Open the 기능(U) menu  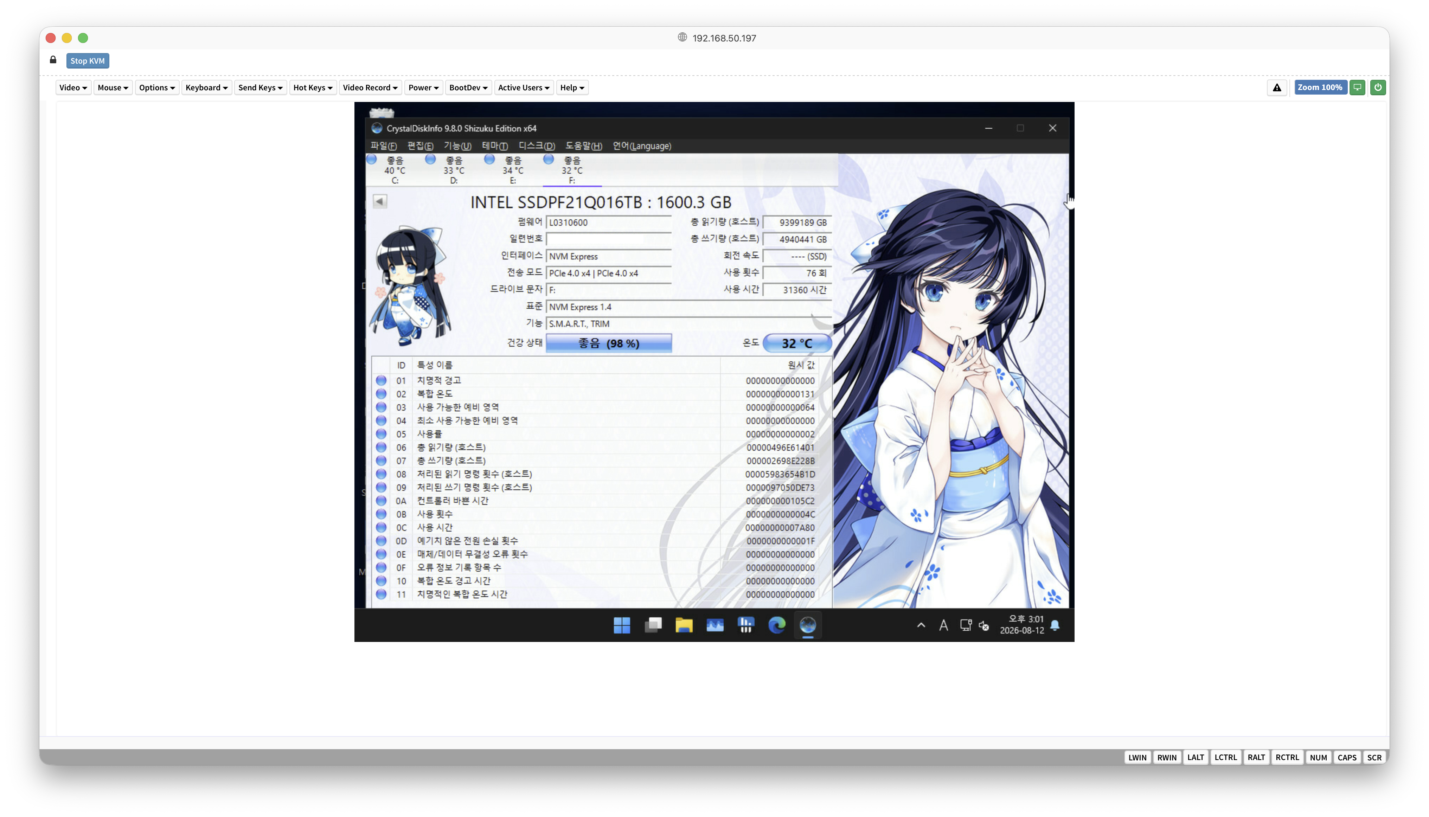[x=457, y=146]
